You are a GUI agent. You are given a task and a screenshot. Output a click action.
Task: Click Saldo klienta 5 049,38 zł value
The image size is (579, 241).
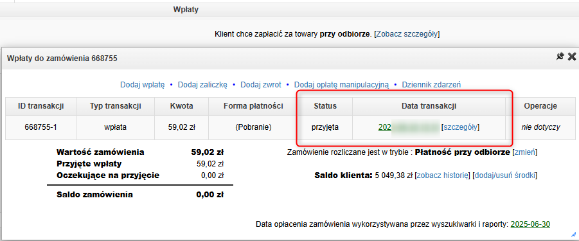pos(394,175)
